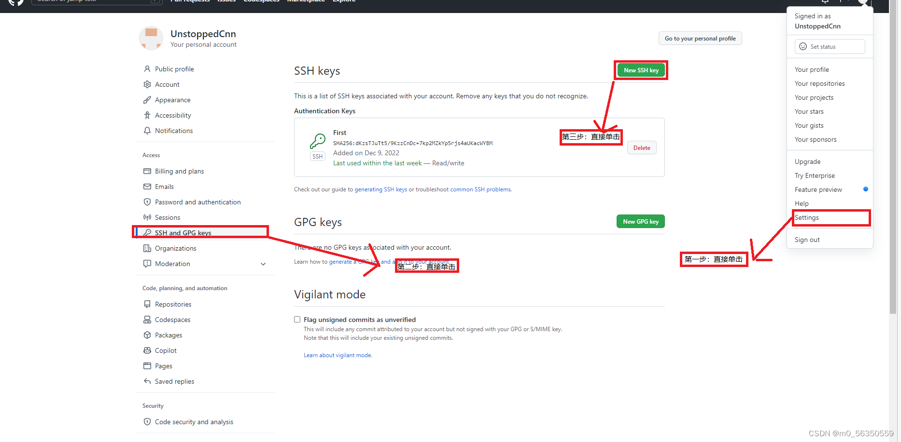The image size is (901, 442).
Task: Click the Appearance paintbrush icon
Action: pyautogui.click(x=147, y=100)
